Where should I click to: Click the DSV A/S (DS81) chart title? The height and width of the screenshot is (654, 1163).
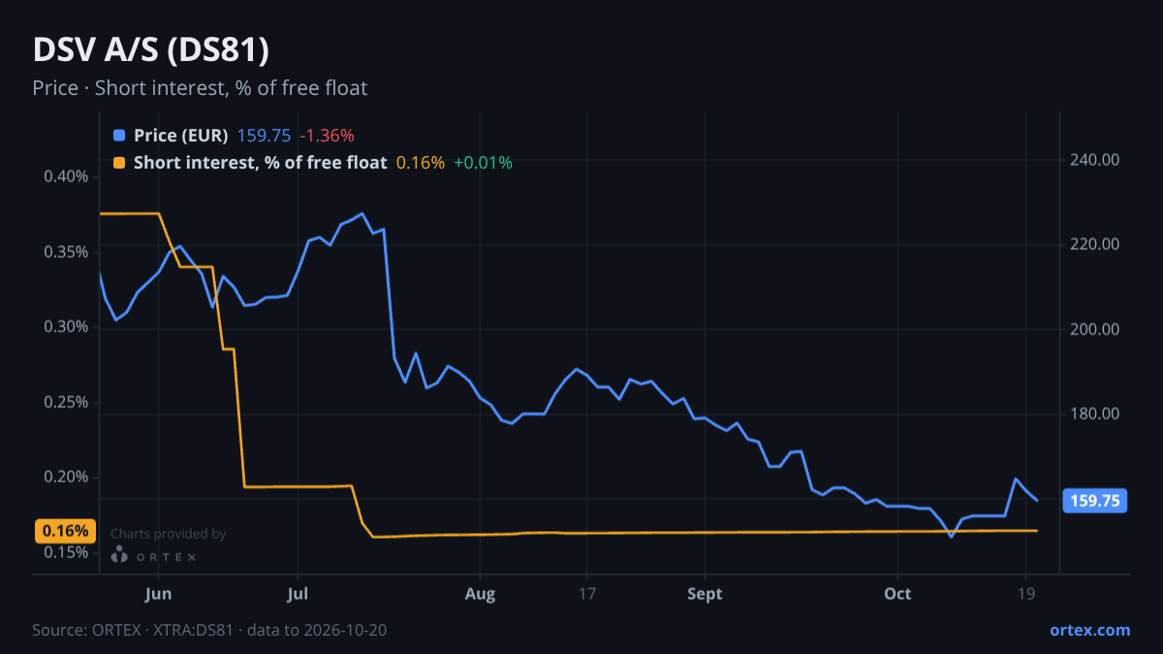pyautogui.click(x=151, y=50)
